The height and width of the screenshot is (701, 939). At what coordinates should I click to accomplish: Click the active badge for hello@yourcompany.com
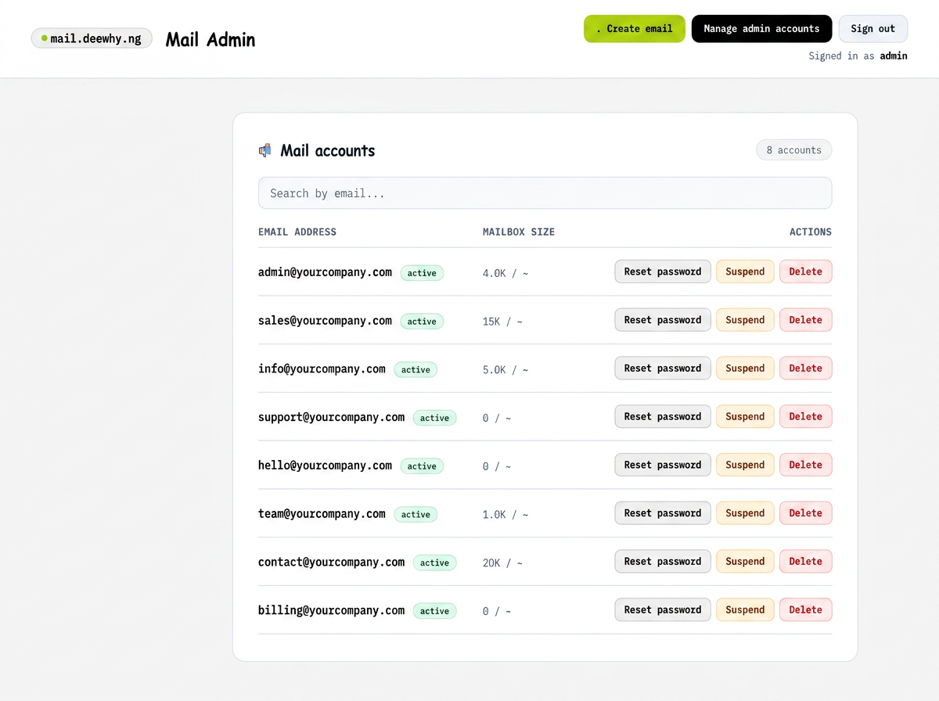[x=422, y=466]
